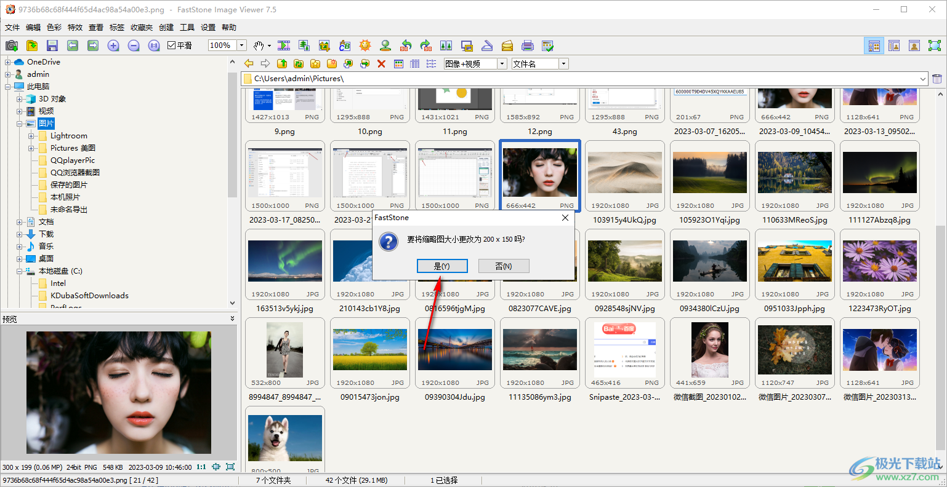Collapse the 图片 folder tree node

[19, 124]
